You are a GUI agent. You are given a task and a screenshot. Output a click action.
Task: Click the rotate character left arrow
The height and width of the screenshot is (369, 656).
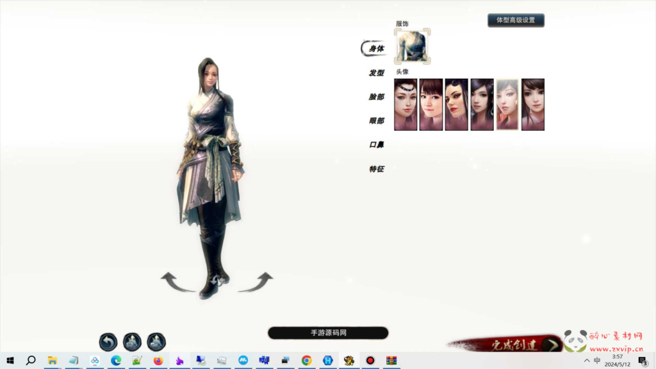pyautogui.click(x=177, y=282)
